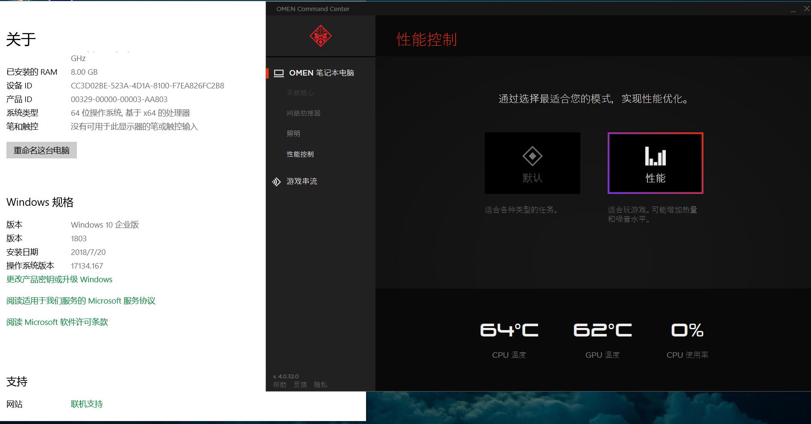Click the install date 2018/7/20
The height and width of the screenshot is (424, 811).
tap(88, 252)
